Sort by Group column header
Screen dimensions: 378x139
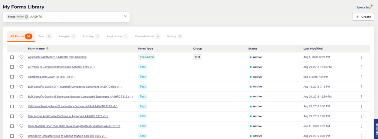[x=197, y=48]
